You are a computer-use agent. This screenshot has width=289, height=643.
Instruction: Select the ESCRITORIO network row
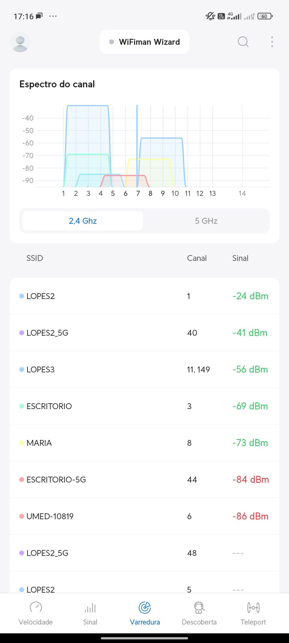tap(144, 406)
